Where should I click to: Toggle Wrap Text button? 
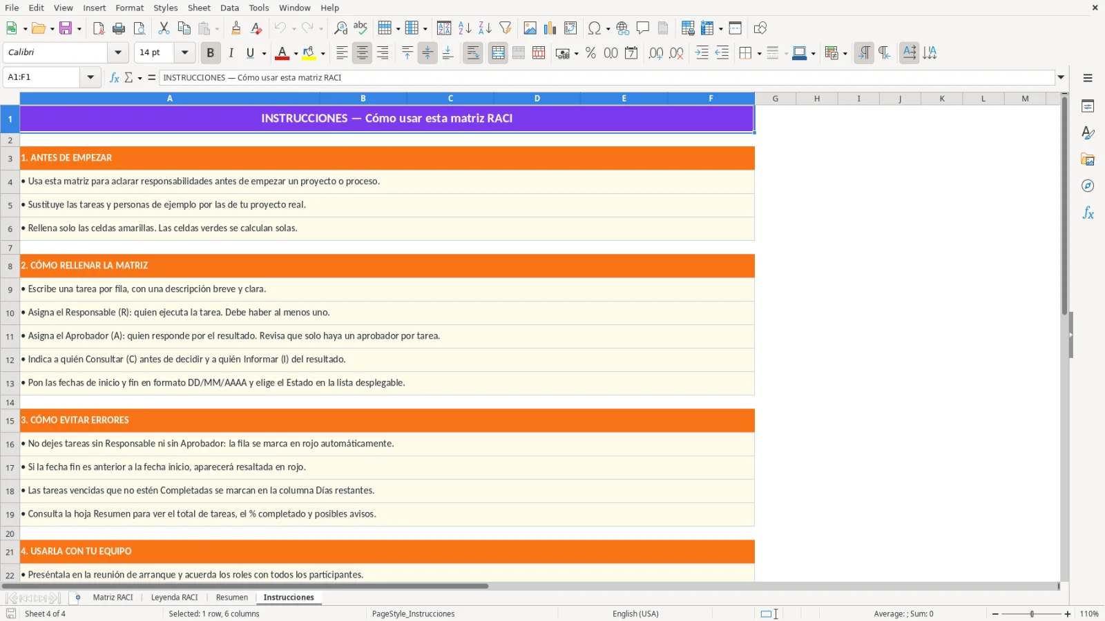tap(473, 53)
